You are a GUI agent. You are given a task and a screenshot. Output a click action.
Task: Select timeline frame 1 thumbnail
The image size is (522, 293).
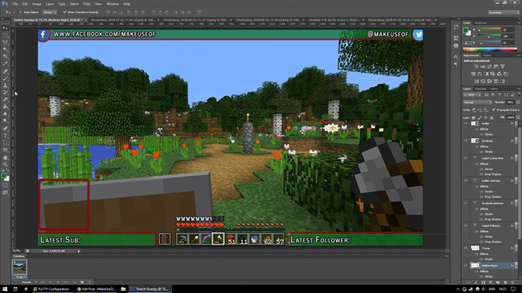pos(19,268)
